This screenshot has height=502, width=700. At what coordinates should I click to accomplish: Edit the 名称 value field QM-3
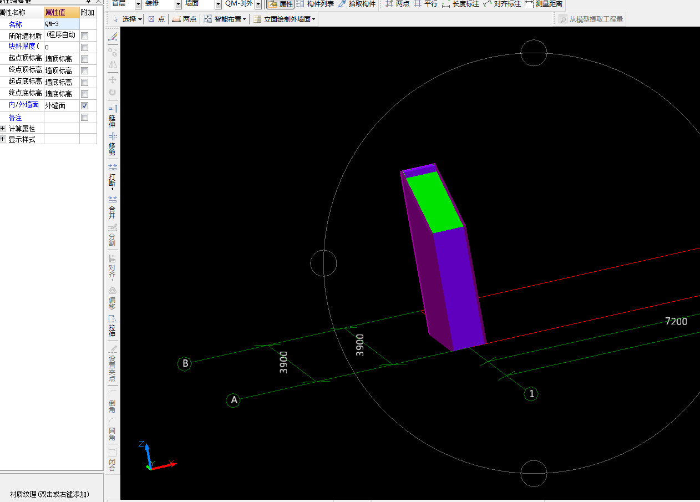(62, 24)
